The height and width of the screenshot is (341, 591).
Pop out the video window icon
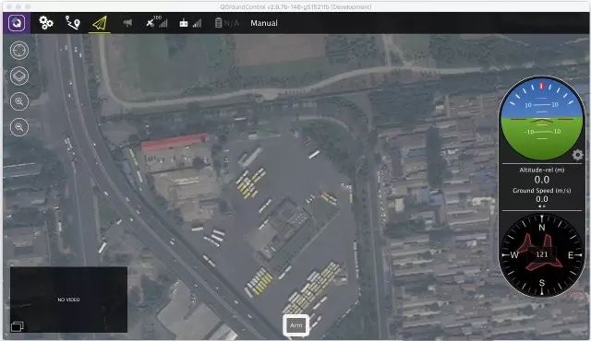[x=18, y=326]
